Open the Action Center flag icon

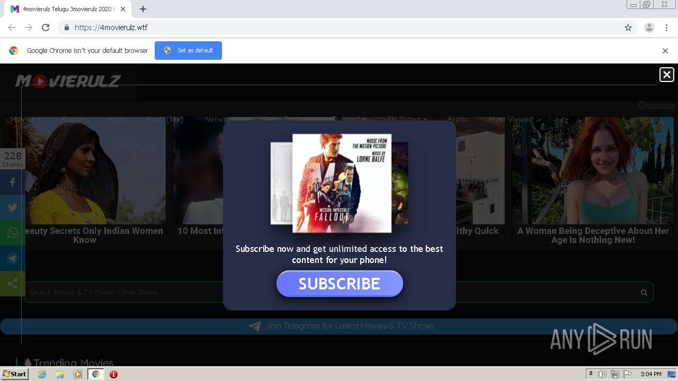[x=628, y=374]
